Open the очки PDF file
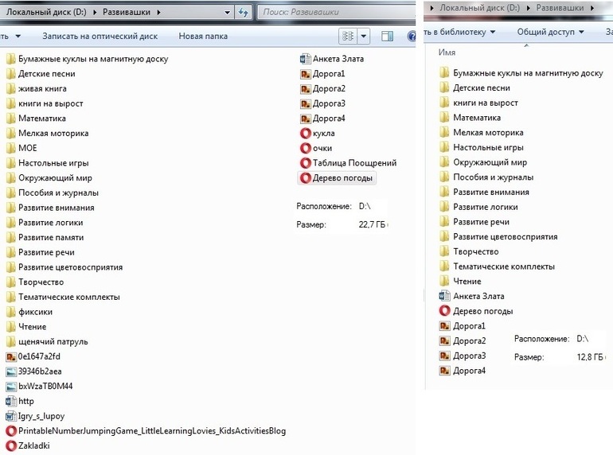This screenshot has height=455, width=613. (x=322, y=148)
